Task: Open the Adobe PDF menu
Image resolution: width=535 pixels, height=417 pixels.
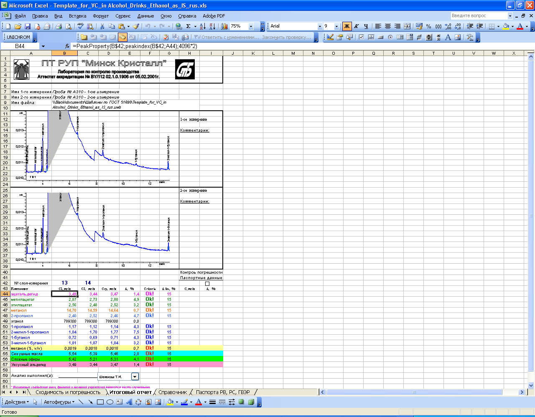Action: tap(214, 16)
